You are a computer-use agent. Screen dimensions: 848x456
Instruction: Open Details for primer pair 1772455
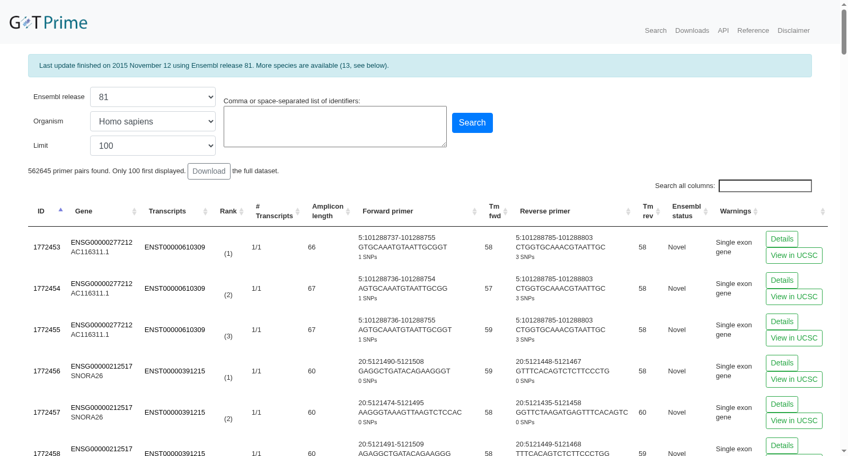(782, 321)
